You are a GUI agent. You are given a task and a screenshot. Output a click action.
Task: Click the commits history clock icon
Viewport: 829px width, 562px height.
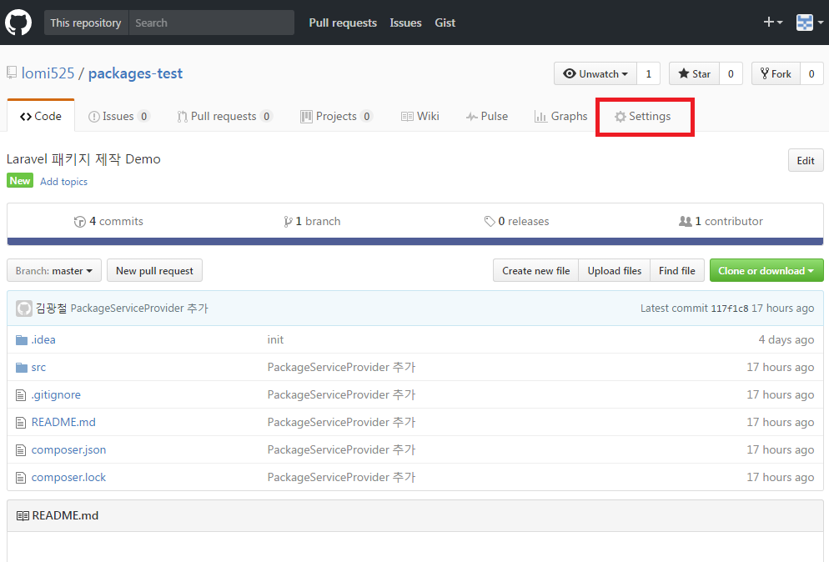pyautogui.click(x=80, y=222)
